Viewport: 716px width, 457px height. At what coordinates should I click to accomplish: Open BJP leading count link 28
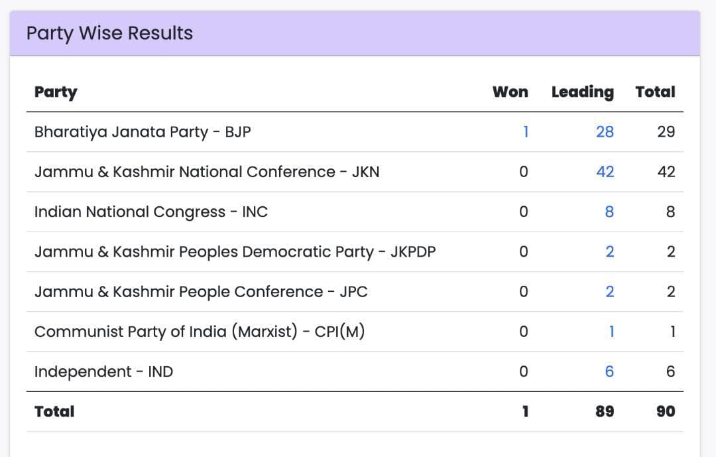click(605, 131)
